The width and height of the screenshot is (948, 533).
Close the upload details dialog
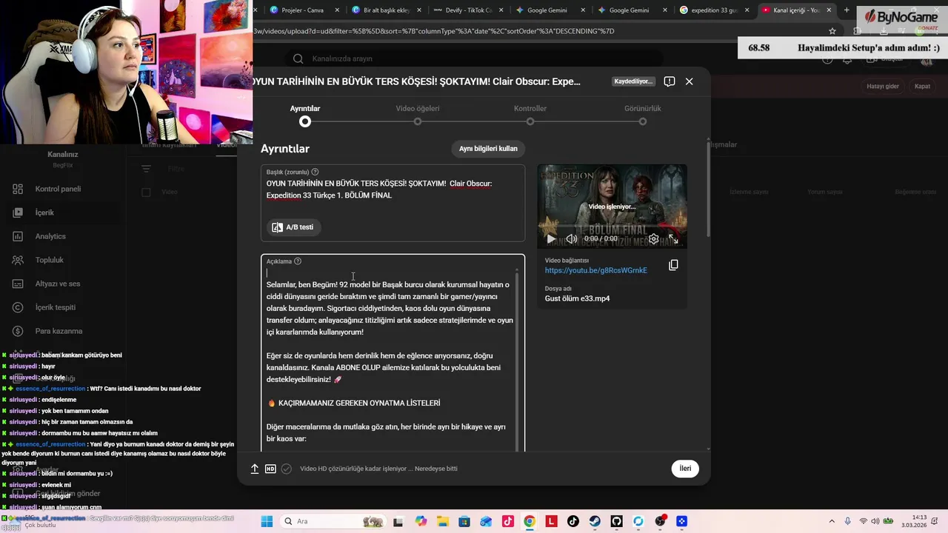click(689, 81)
